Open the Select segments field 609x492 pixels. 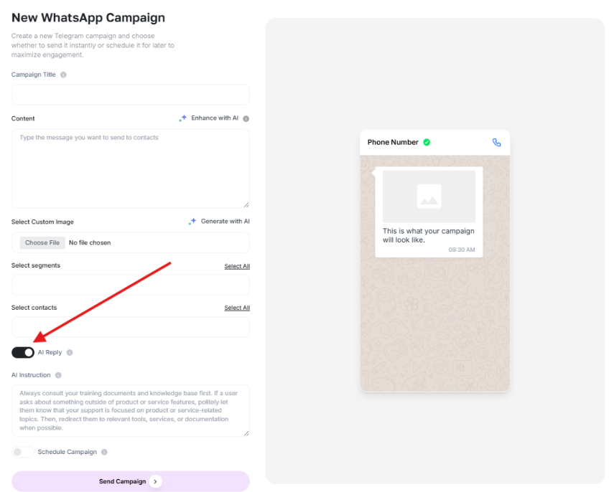[131, 285]
